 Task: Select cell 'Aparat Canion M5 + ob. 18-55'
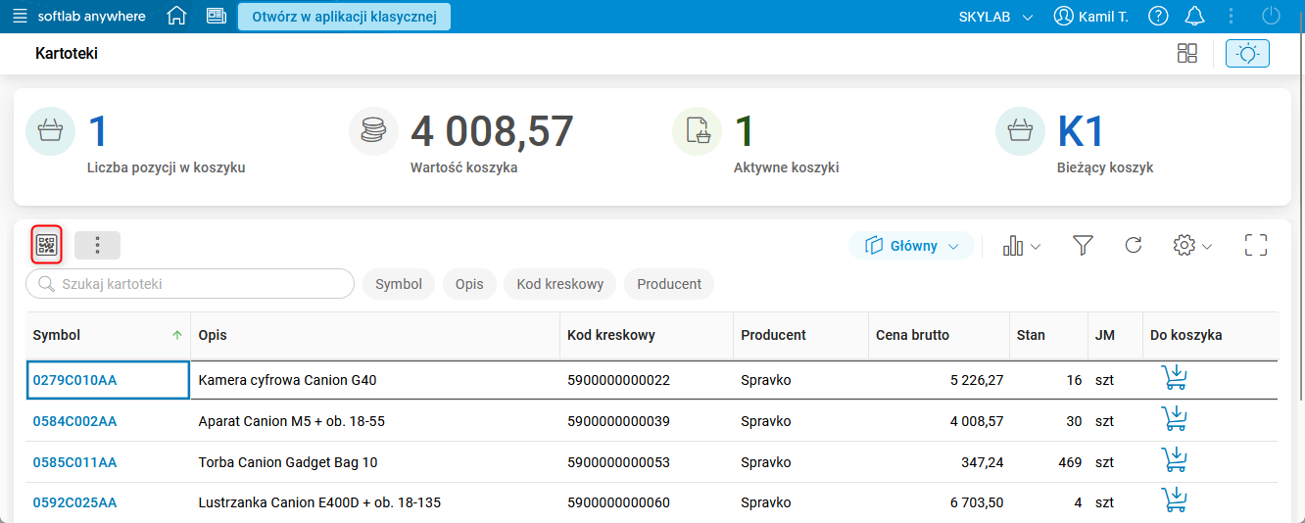coord(375,421)
